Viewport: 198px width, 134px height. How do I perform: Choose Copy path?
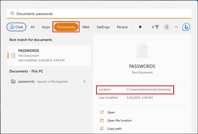click(x=114, y=129)
